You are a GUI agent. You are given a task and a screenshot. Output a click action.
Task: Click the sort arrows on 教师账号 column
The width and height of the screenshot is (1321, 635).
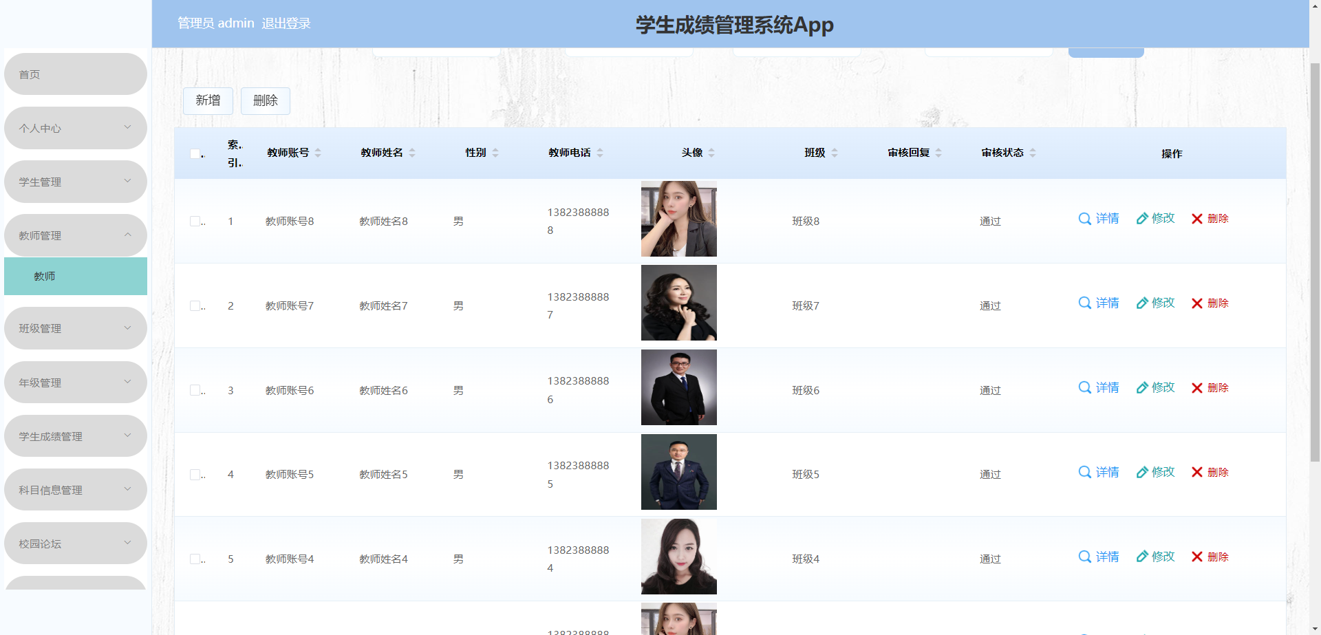tap(318, 153)
